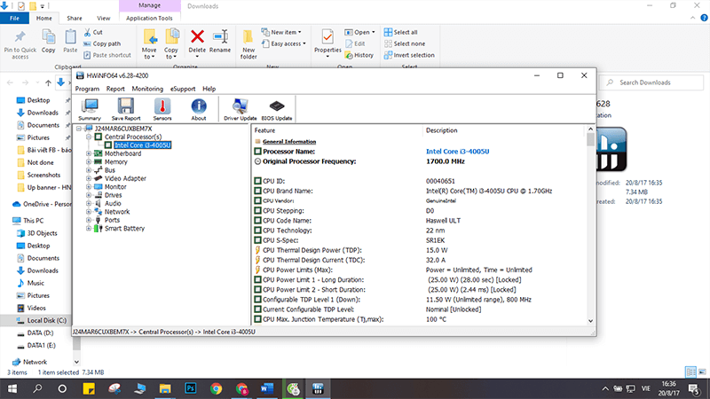This screenshot has width=710, height=399.
Task: Click the Paste icon in Explorer ribbon
Action: (x=70, y=42)
